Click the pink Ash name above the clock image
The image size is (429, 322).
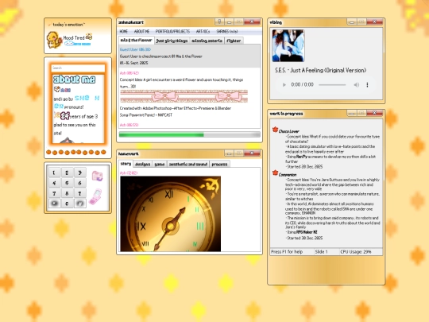(x=129, y=173)
